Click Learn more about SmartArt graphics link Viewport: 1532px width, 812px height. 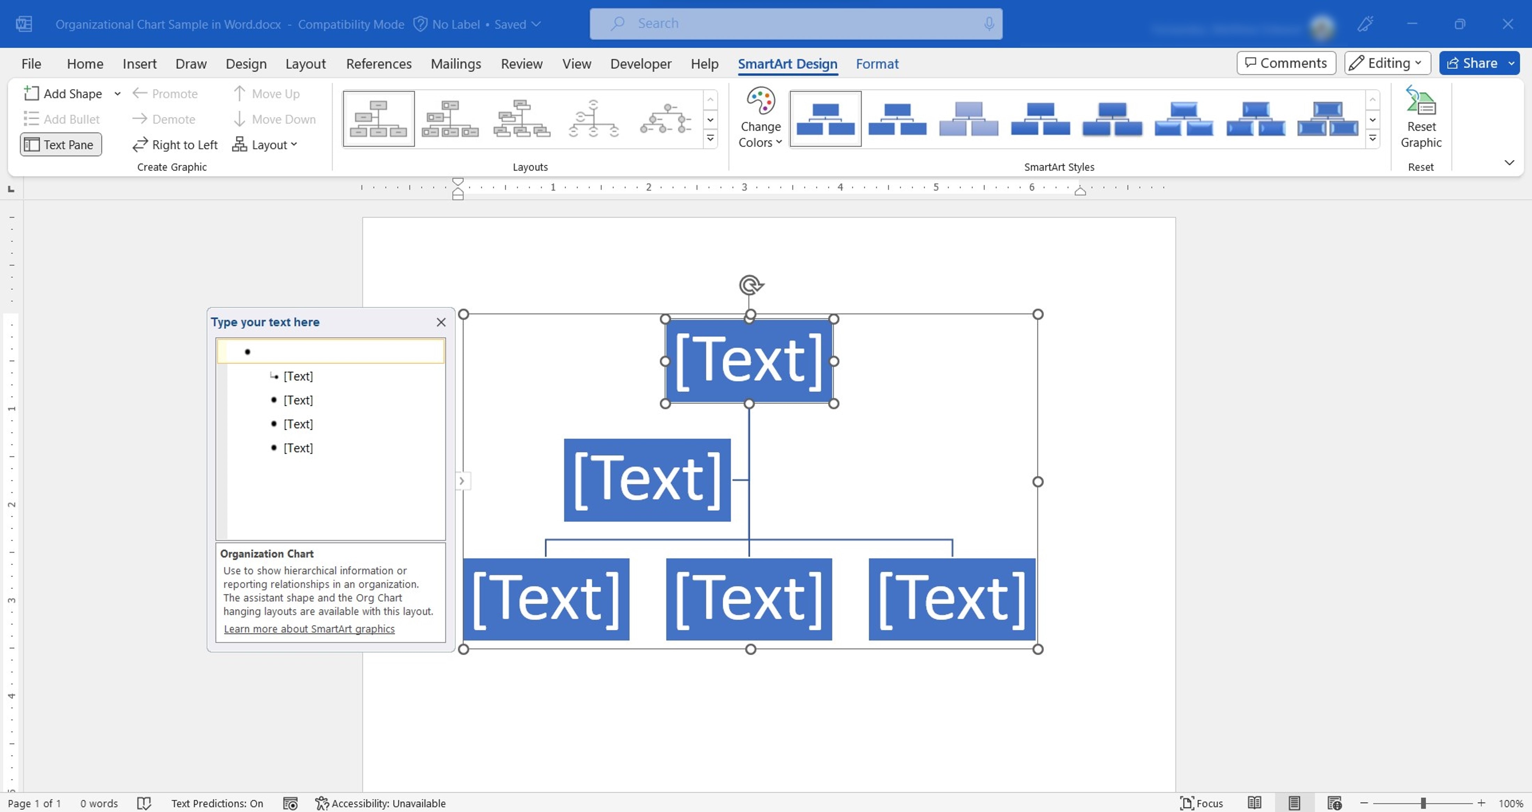[x=308, y=628]
